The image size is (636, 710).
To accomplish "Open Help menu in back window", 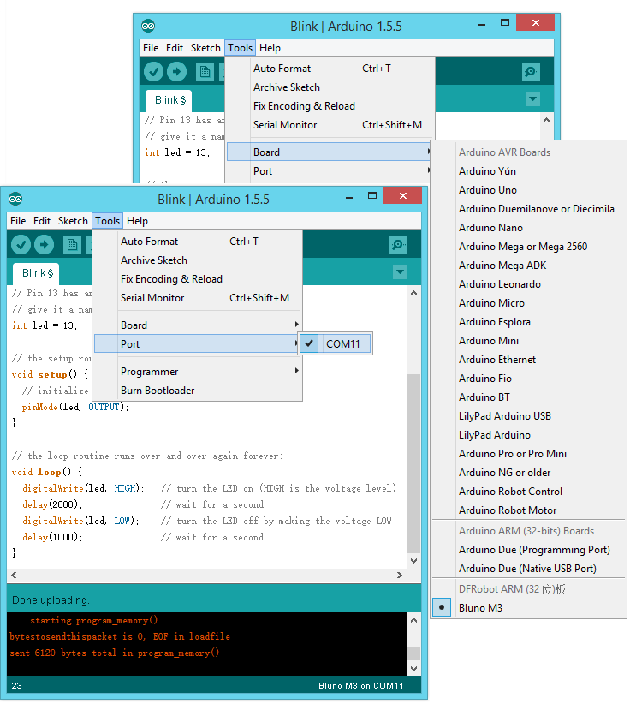I will (270, 48).
